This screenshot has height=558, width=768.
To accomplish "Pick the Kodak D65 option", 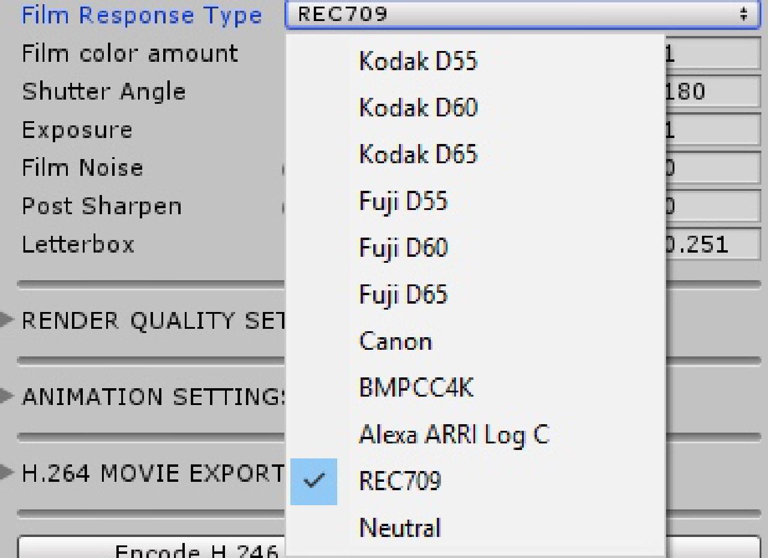I will tap(476, 155).
